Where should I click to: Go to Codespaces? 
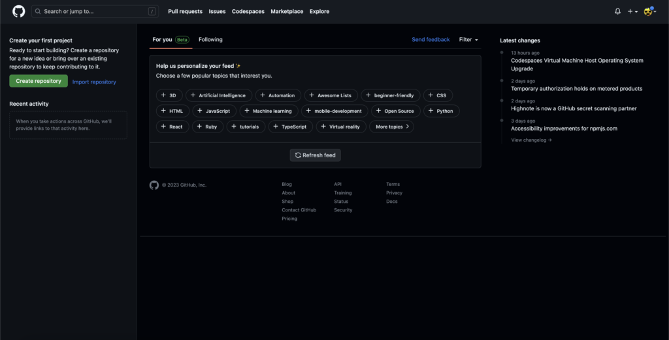pos(248,12)
